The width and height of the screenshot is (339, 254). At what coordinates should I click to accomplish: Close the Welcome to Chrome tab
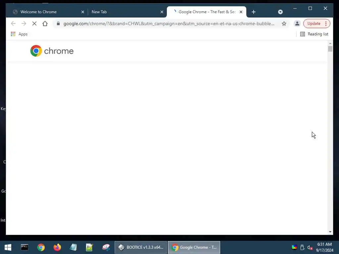(82, 12)
